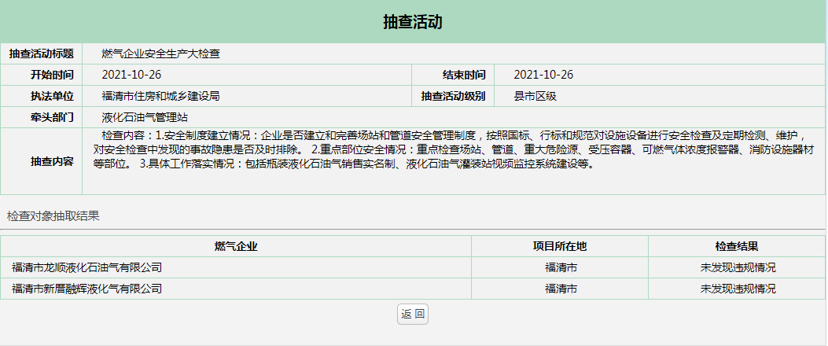Click the 福清市 location in 龙顺 row

pyautogui.click(x=560, y=267)
